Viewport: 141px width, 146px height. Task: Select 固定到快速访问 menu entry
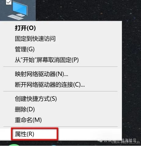[35, 39]
